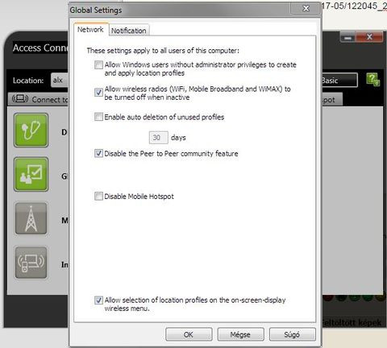Click the Connect to tab icon
Viewport: 387px width, 348px height.
pyautogui.click(x=20, y=99)
